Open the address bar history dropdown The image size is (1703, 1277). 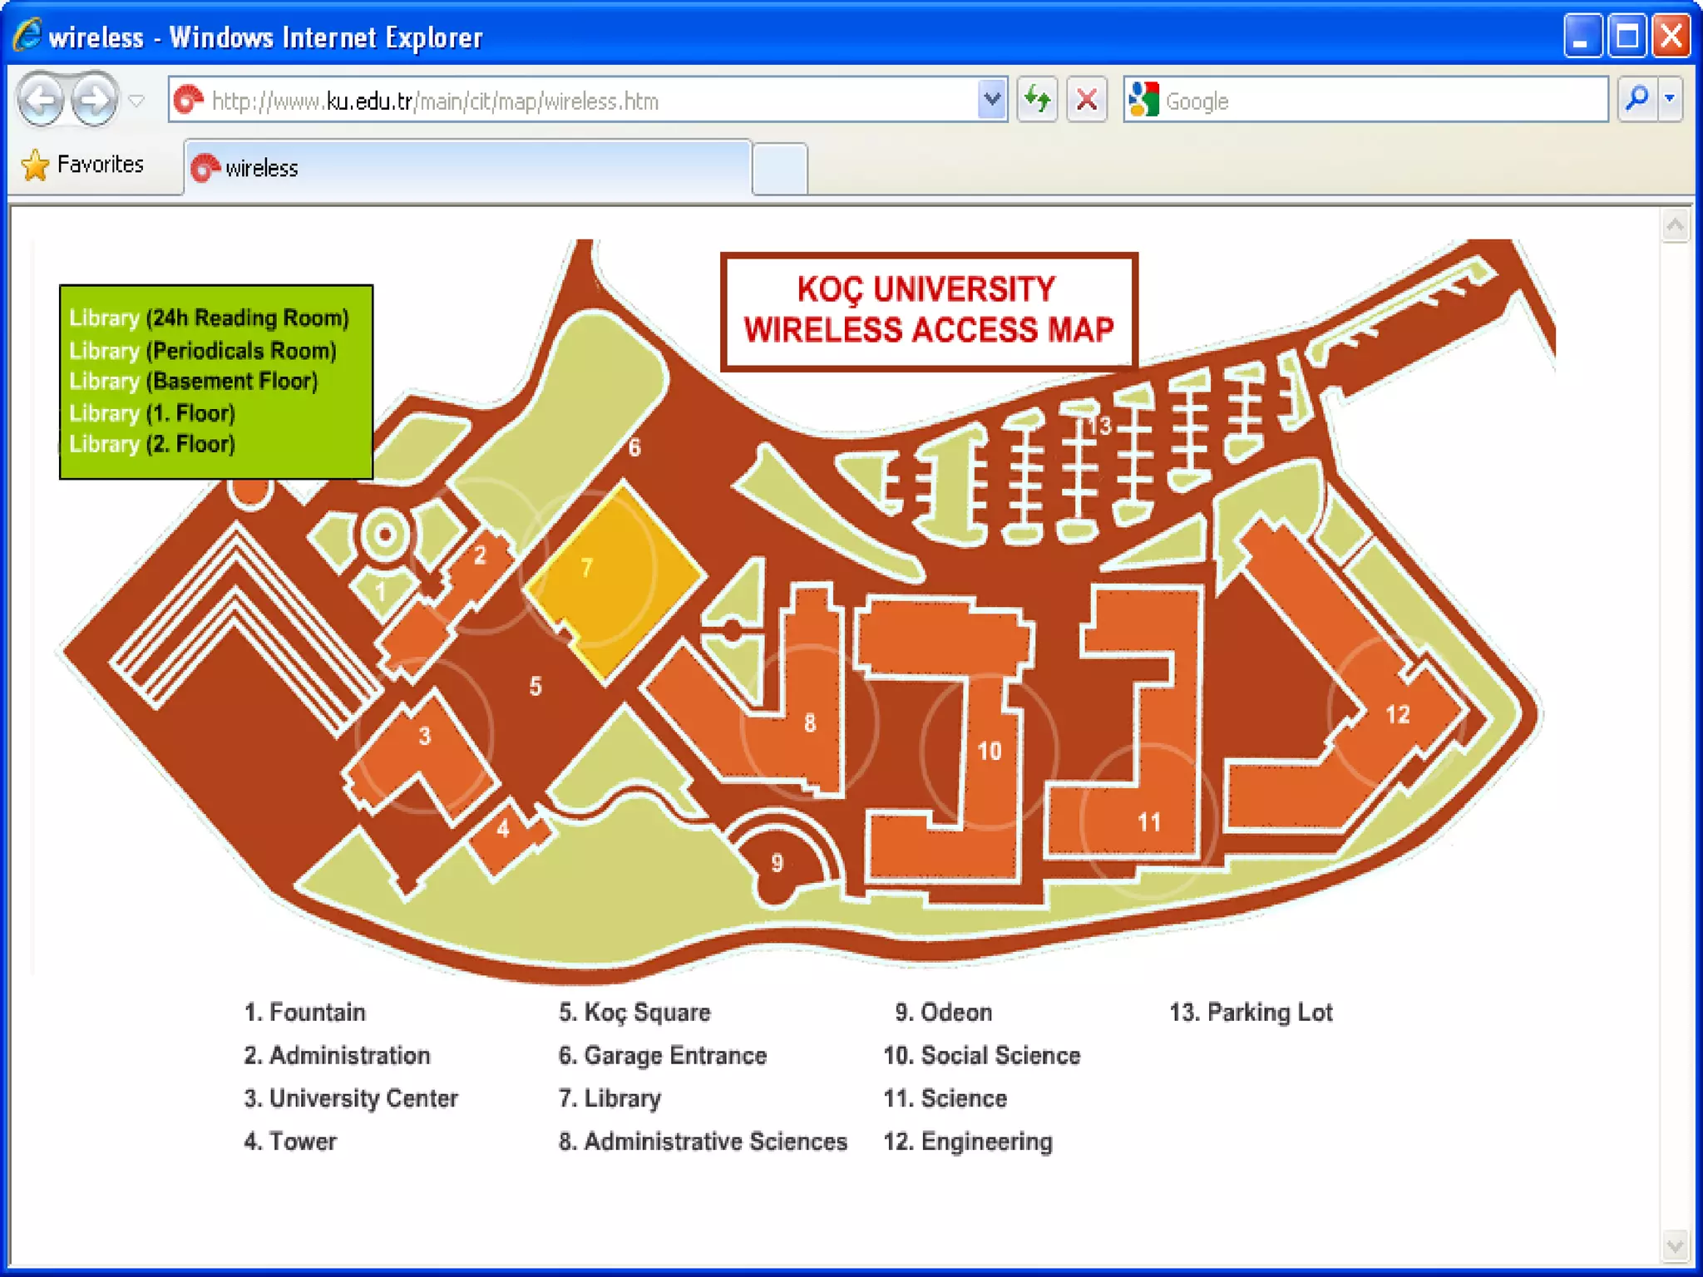pos(991,101)
